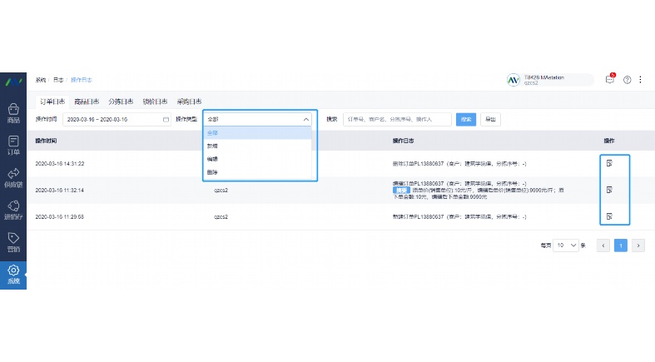Switch to the 订单日志 tab
Screen dimensions: 655x362
click(x=52, y=102)
